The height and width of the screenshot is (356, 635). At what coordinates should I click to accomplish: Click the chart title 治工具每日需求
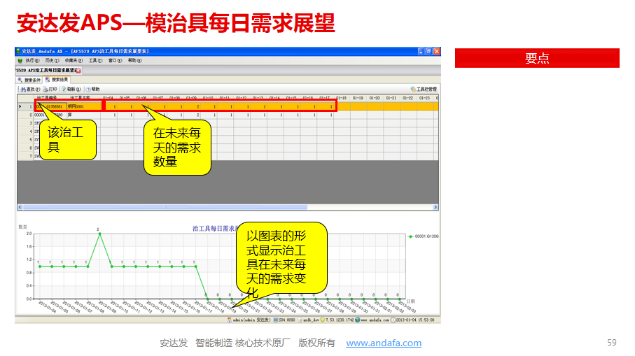(x=214, y=229)
